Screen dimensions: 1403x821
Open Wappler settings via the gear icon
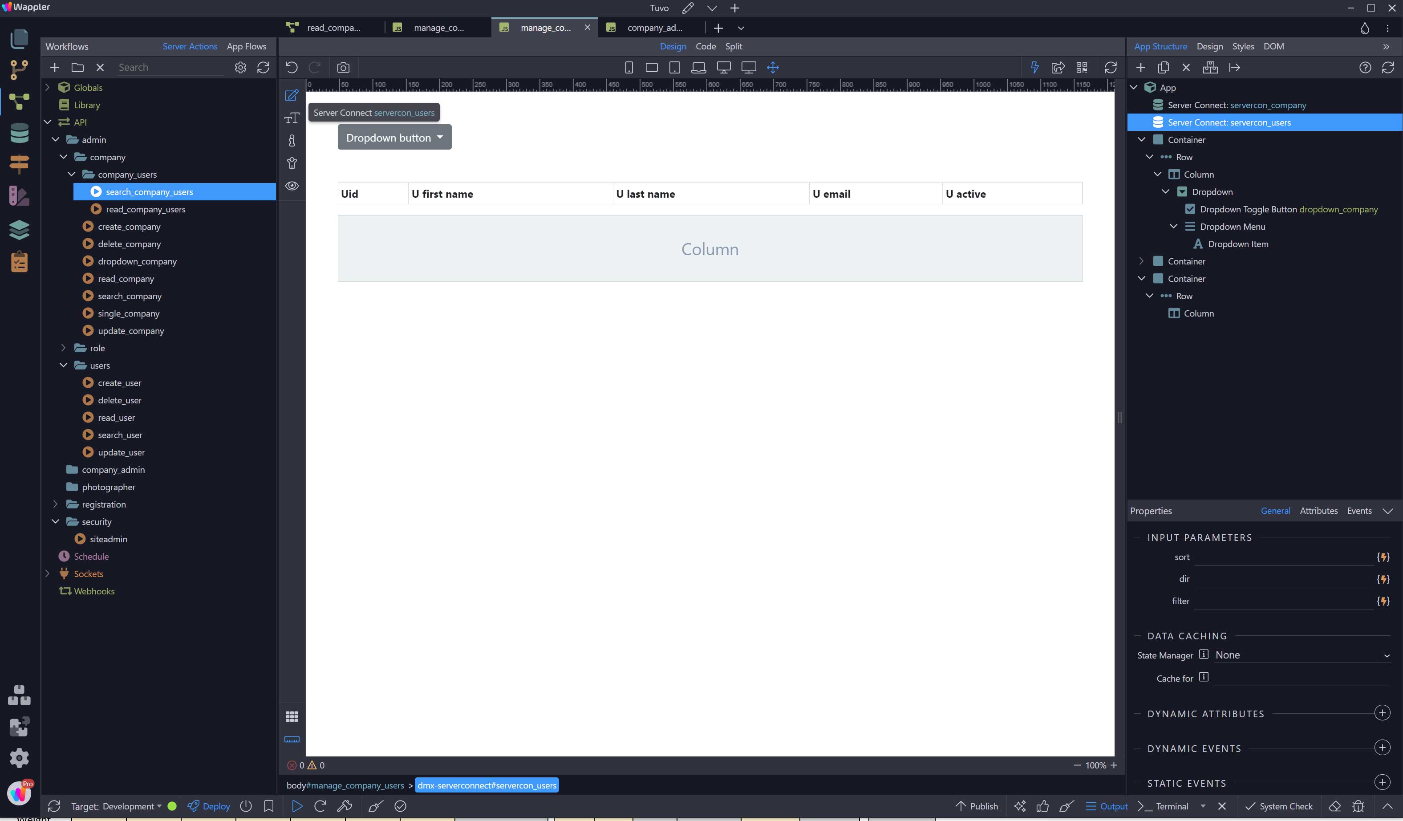coord(20,757)
